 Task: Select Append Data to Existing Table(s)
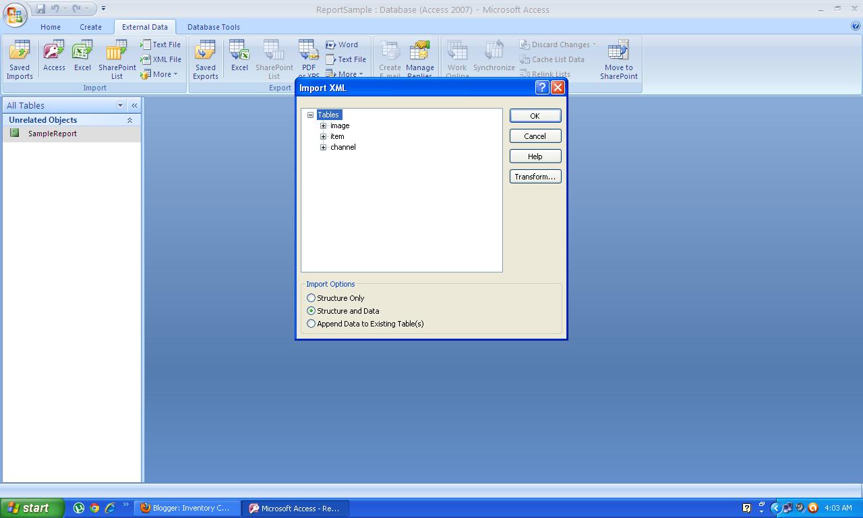click(x=365, y=324)
